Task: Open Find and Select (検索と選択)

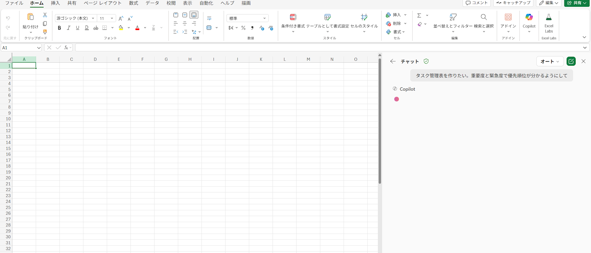Action: coord(483,21)
